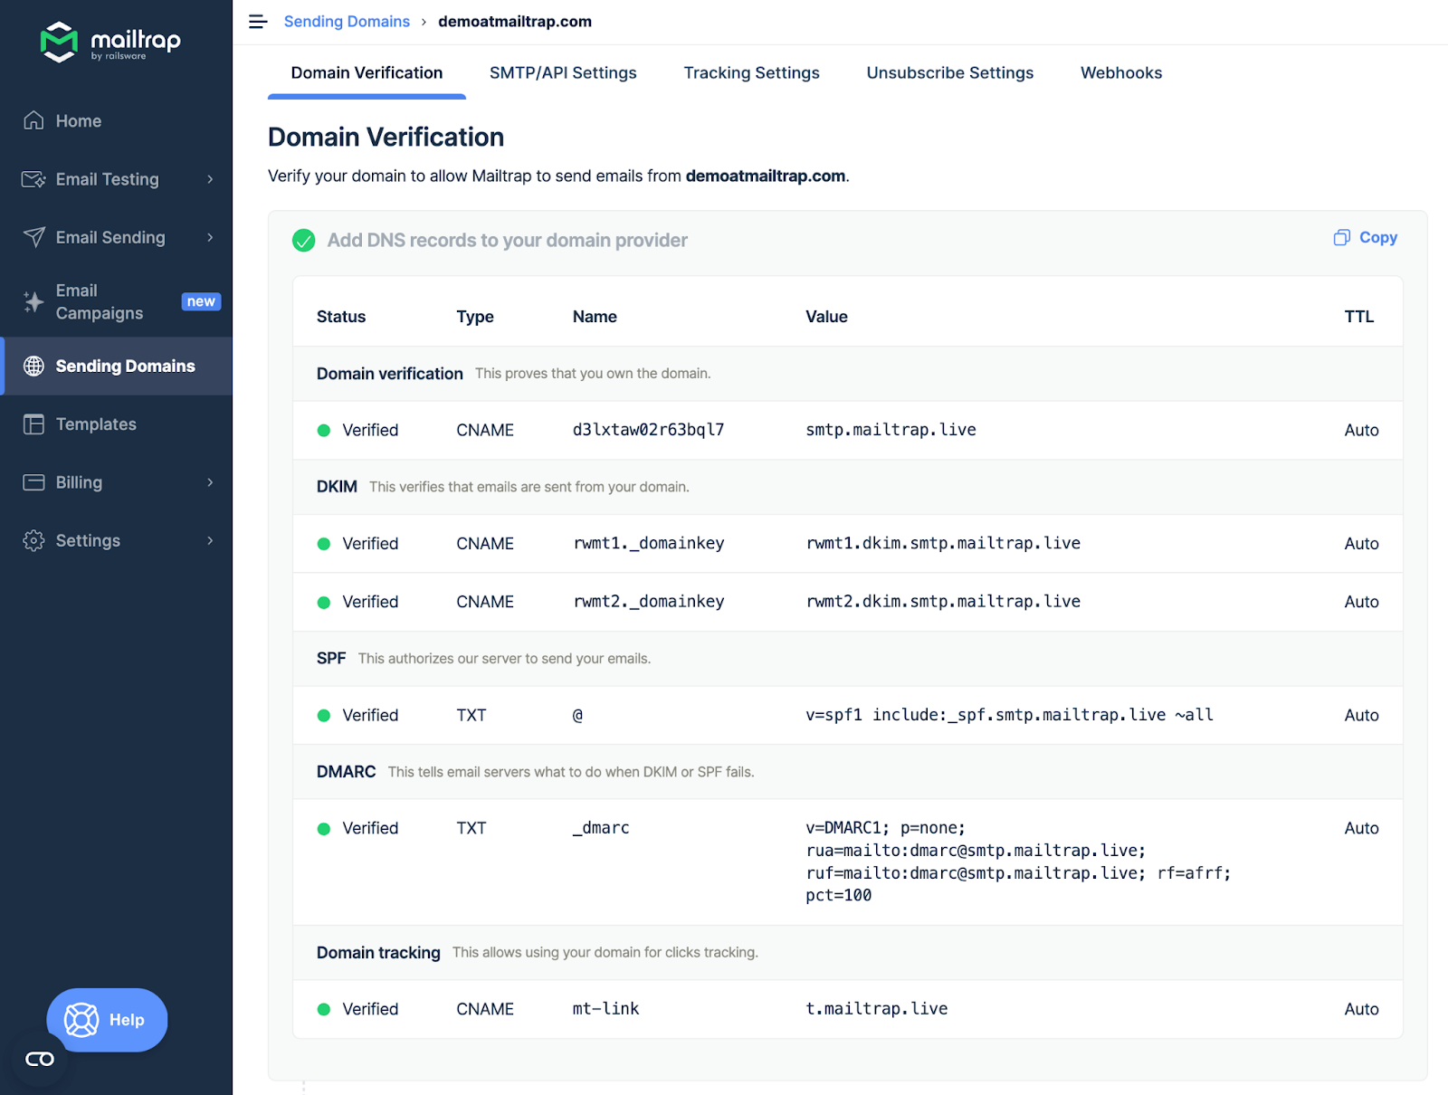This screenshot has width=1448, height=1095.
Task: Click the Home house icon
Action: (x=33, y=120)
